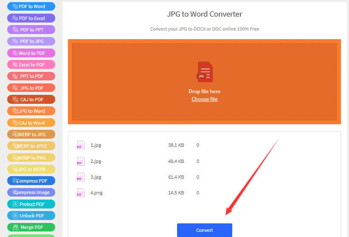Viewport: 349px width, 237px height.
Task: Click the 49.4 KB file size
Action: pyautogui.click(x=176, y=161)
